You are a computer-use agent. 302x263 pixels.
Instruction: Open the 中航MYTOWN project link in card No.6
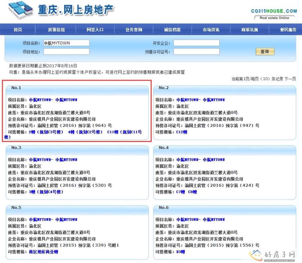coord(201,220)
